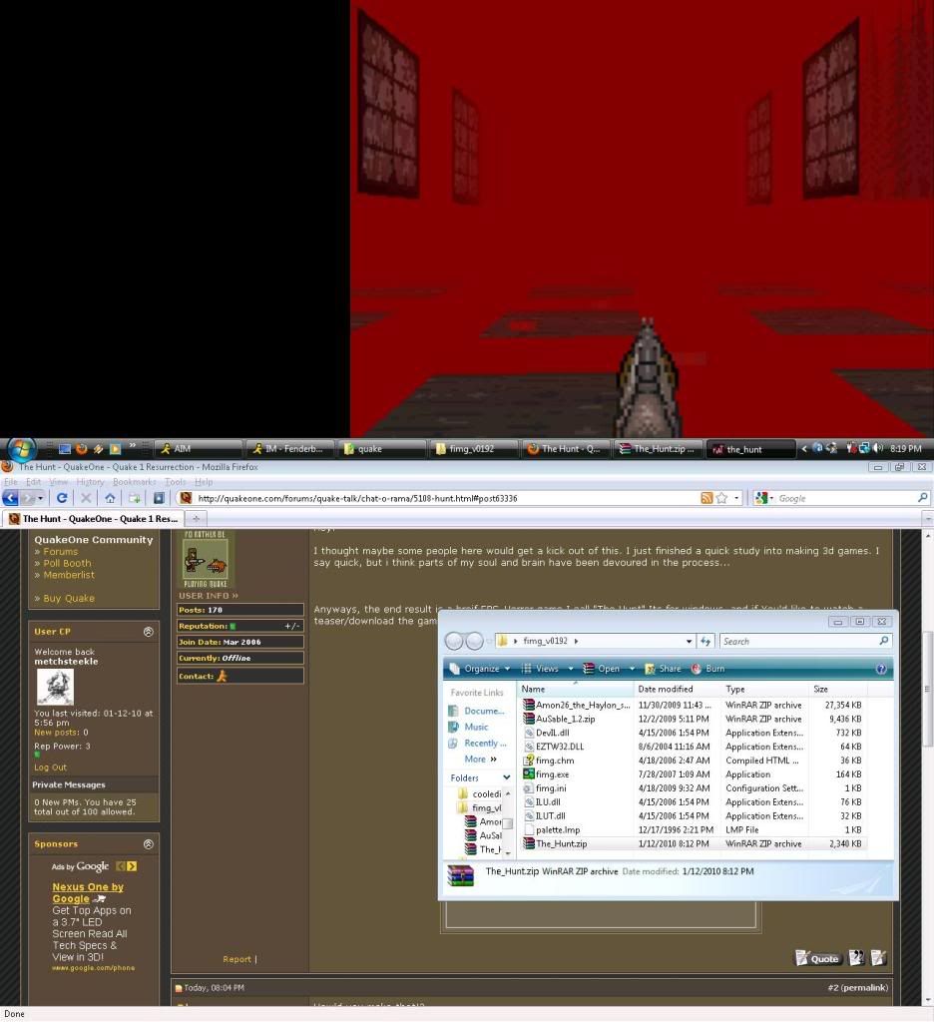934x1022 pixels.
Task: Click the RSS feed icon in address bar
Action: [x=706, y=498]
